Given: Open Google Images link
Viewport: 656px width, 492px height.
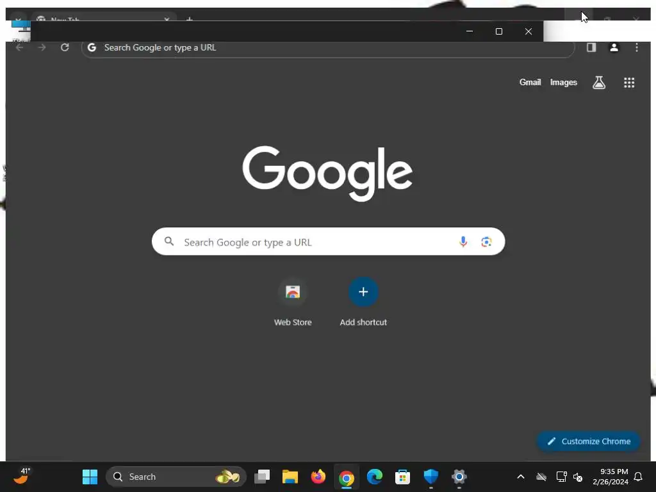Looking at the screenshot, I should pyautogui.click(x=564, y=83).
